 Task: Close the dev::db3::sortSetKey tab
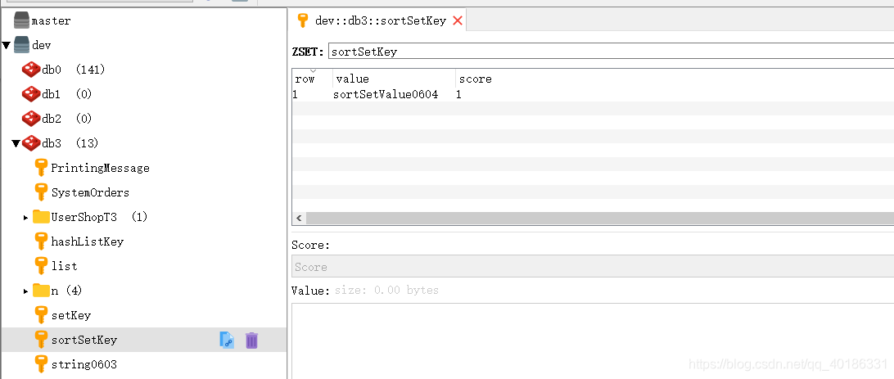pos(458,21)
